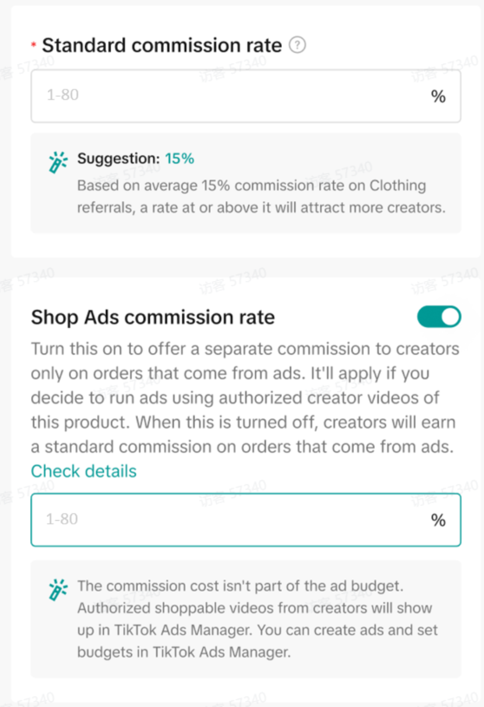This screenshot has width=484, height=707.
Task: Click "standard commission on orders" text line
Action: point(242,447)
